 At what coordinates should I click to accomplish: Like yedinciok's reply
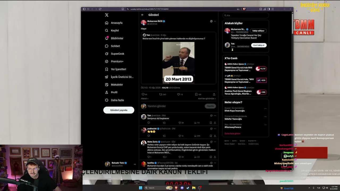point(180,136)
